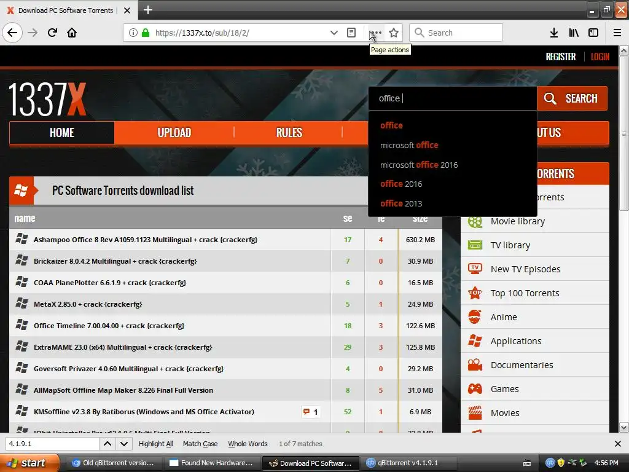
Task: Select the 'office 2016' suggestion
Action: [x=401, y=184]
